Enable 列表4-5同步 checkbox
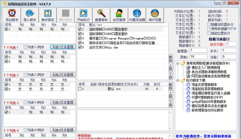Image resolution: width=241 pixels, height=139 pixels. point(25,130)
